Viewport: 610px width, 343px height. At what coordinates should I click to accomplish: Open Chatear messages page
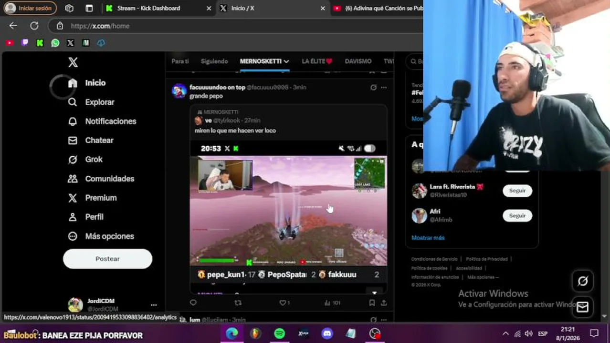click(x=90, y=140)
